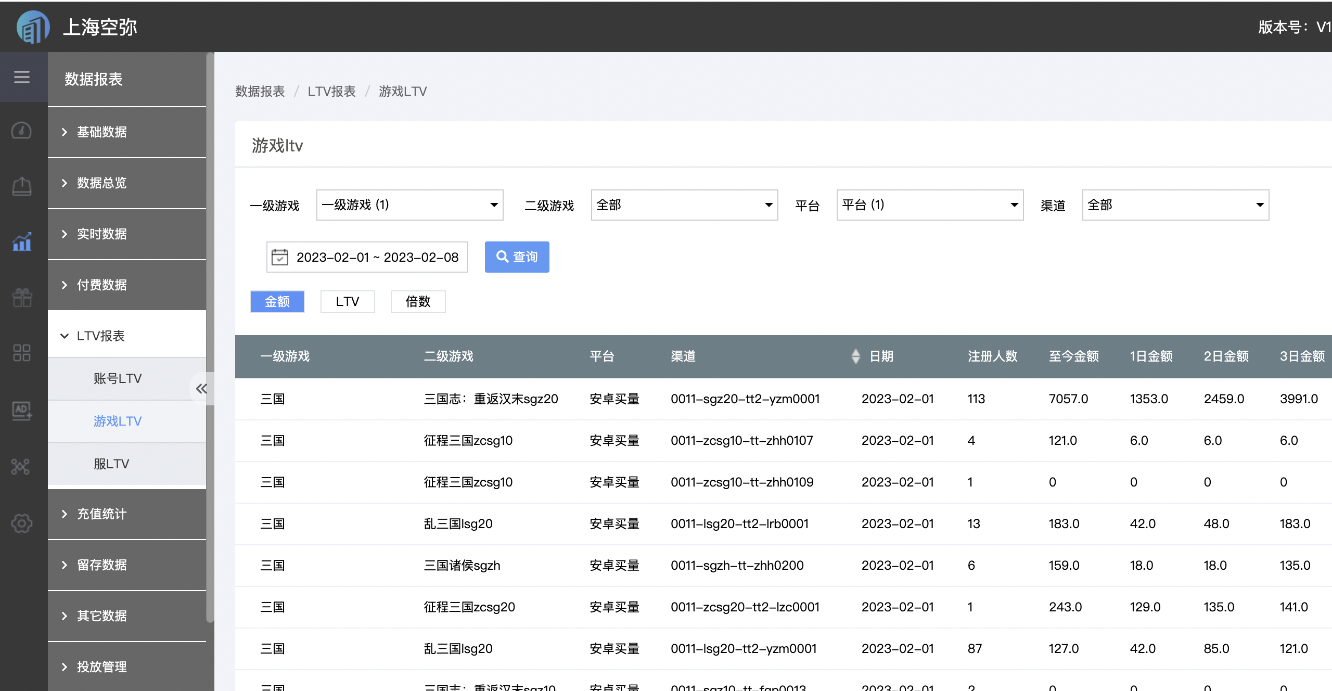Screen dimensions: 1332x691
Task: Open 服LTV submenu item
Action: [127, 464]
